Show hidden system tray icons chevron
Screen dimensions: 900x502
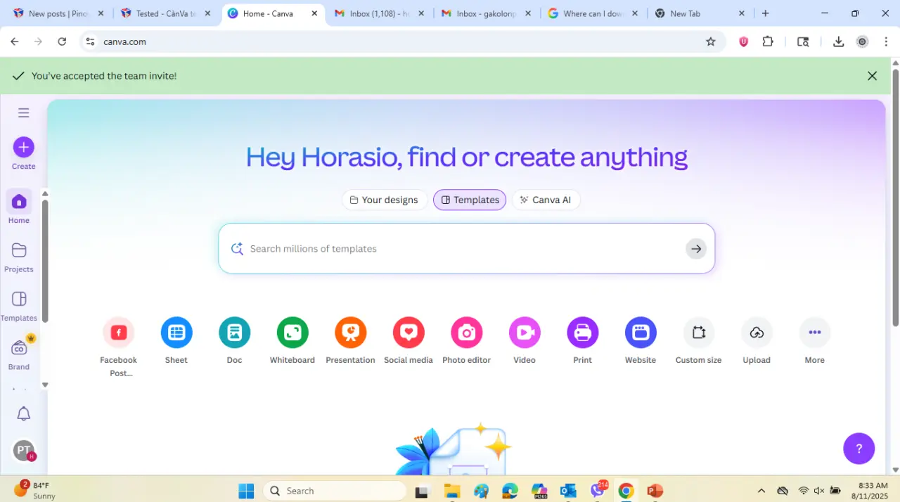[x=761, y=491]
